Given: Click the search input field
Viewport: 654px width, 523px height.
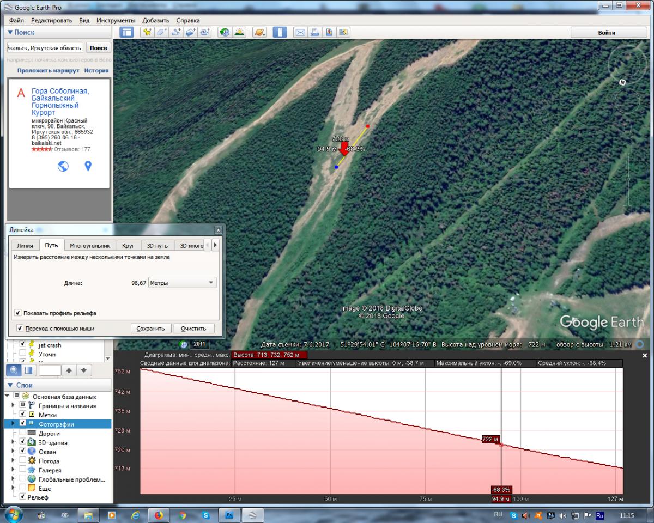Looking at the screenshot, I should click(x=45, y=48).
